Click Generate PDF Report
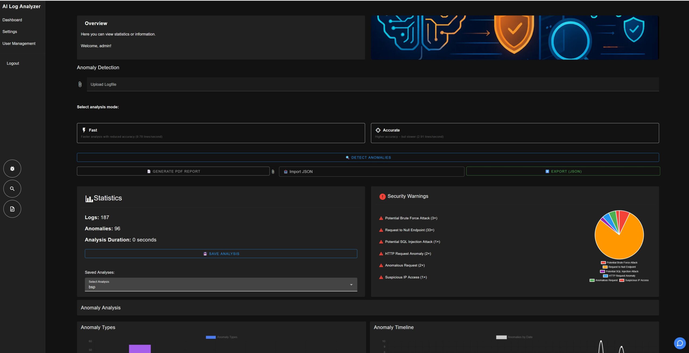Screen dimensions: 689x353 coord(173,171)
